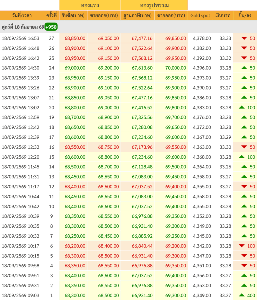Click the red down arrow in the 10:17 row
This screenshot has width=257, height=300.
click(241, 246)
